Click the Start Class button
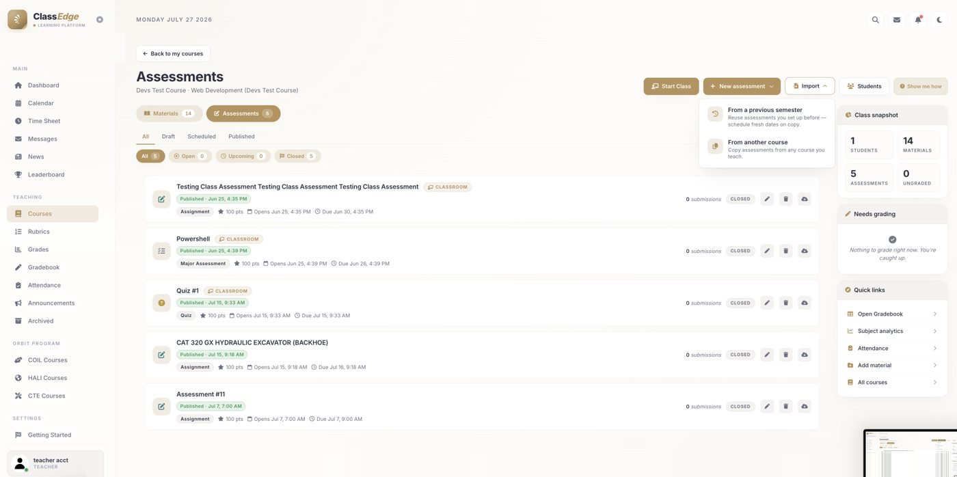The height and width of the screenshot is (477, 957). click(x=671, y=86)
